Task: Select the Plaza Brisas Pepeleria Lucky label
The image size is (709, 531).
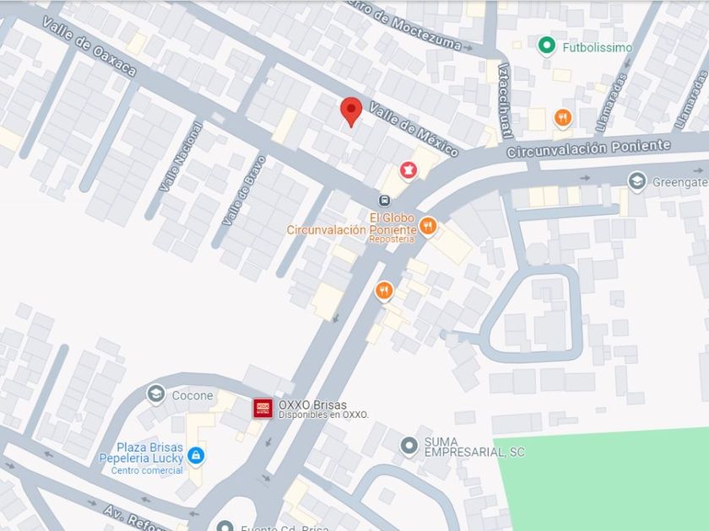Action: tap(141, 453)
